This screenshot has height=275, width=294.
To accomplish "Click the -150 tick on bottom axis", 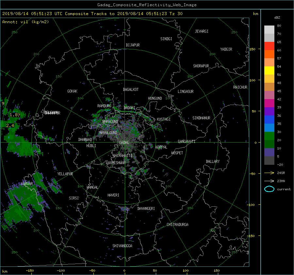I will click(30, 271).
